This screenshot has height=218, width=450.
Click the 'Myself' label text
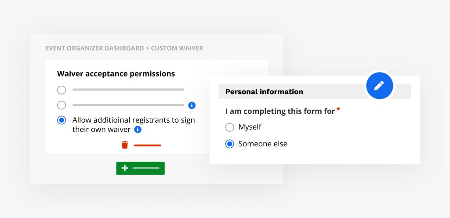point(250,127)
